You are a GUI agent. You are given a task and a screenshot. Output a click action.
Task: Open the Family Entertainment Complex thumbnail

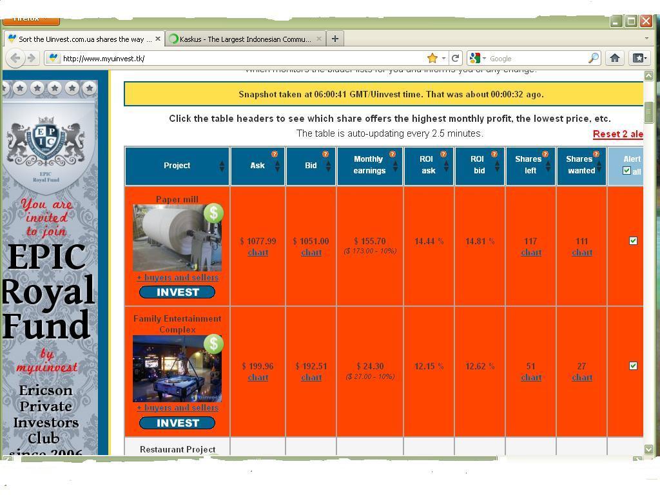177,368
